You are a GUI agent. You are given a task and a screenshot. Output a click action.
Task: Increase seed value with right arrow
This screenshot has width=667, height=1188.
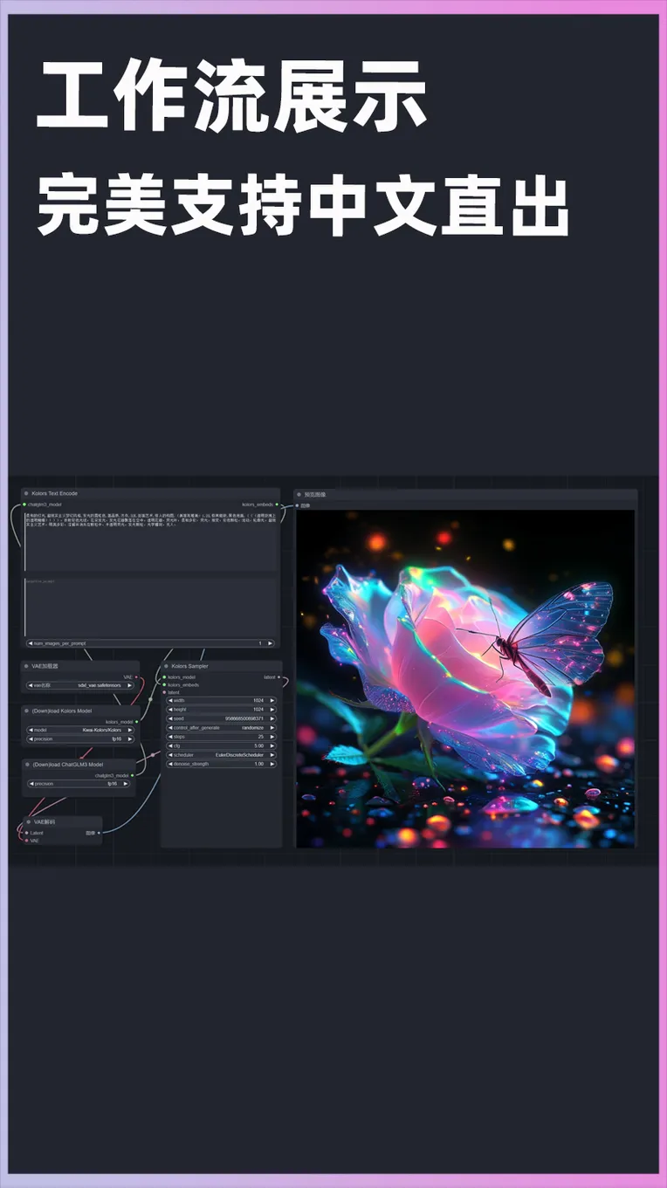[272, 718]
